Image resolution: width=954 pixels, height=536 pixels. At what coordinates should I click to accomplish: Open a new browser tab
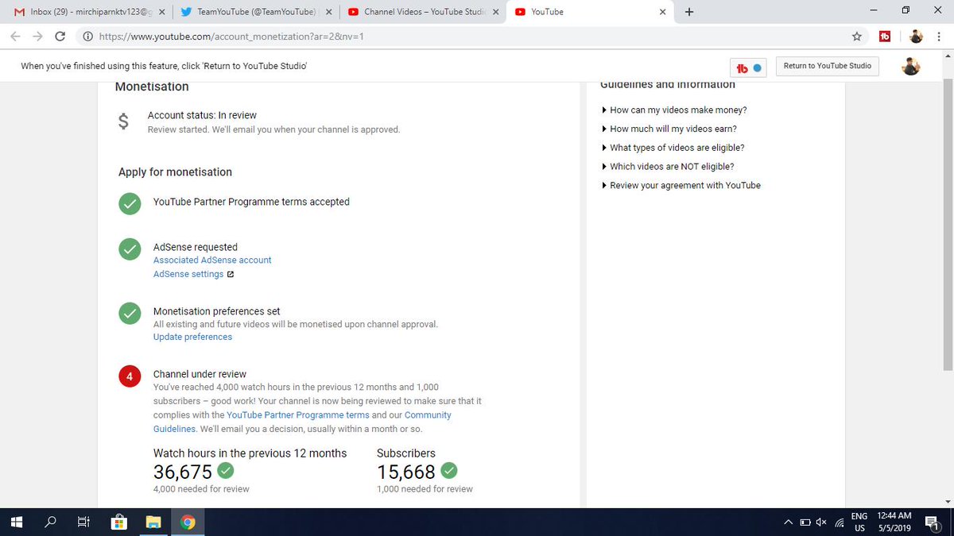pyautogui.click(x=688, y=12)
